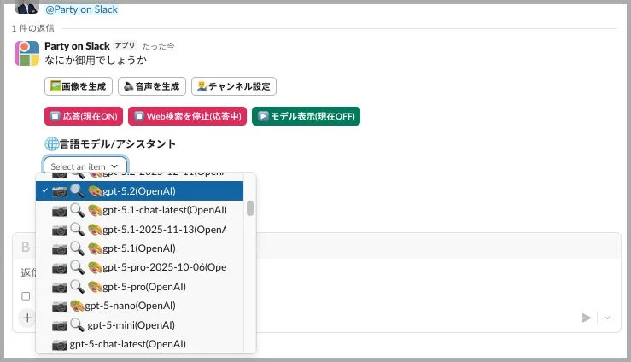The width and height of the screenshot is (631, 362).
Task: Click the なにか御用でしょうか message text
Action: 96,61
